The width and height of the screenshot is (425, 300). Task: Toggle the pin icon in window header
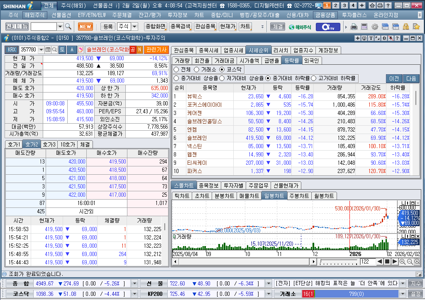[391, 38]
